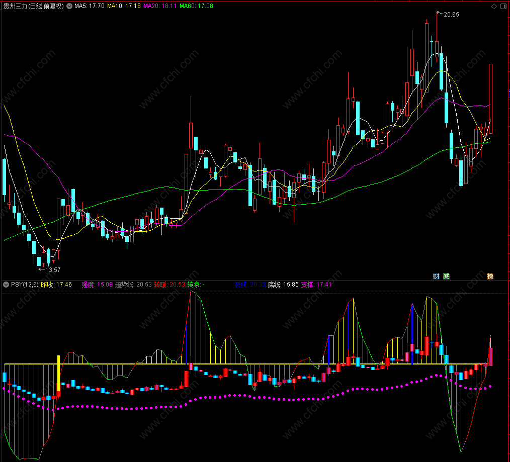Screen dimensions: 510x462
Task: Click the MA10: 17.18 label
Action: click(x=124, y=6)
